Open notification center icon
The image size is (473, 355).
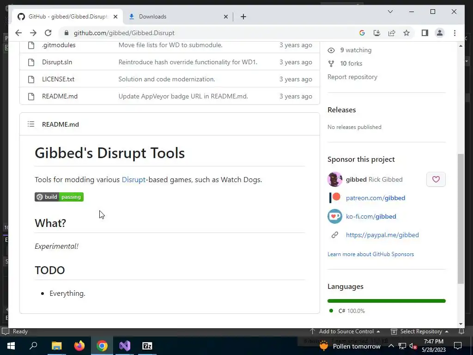[458, 346]
